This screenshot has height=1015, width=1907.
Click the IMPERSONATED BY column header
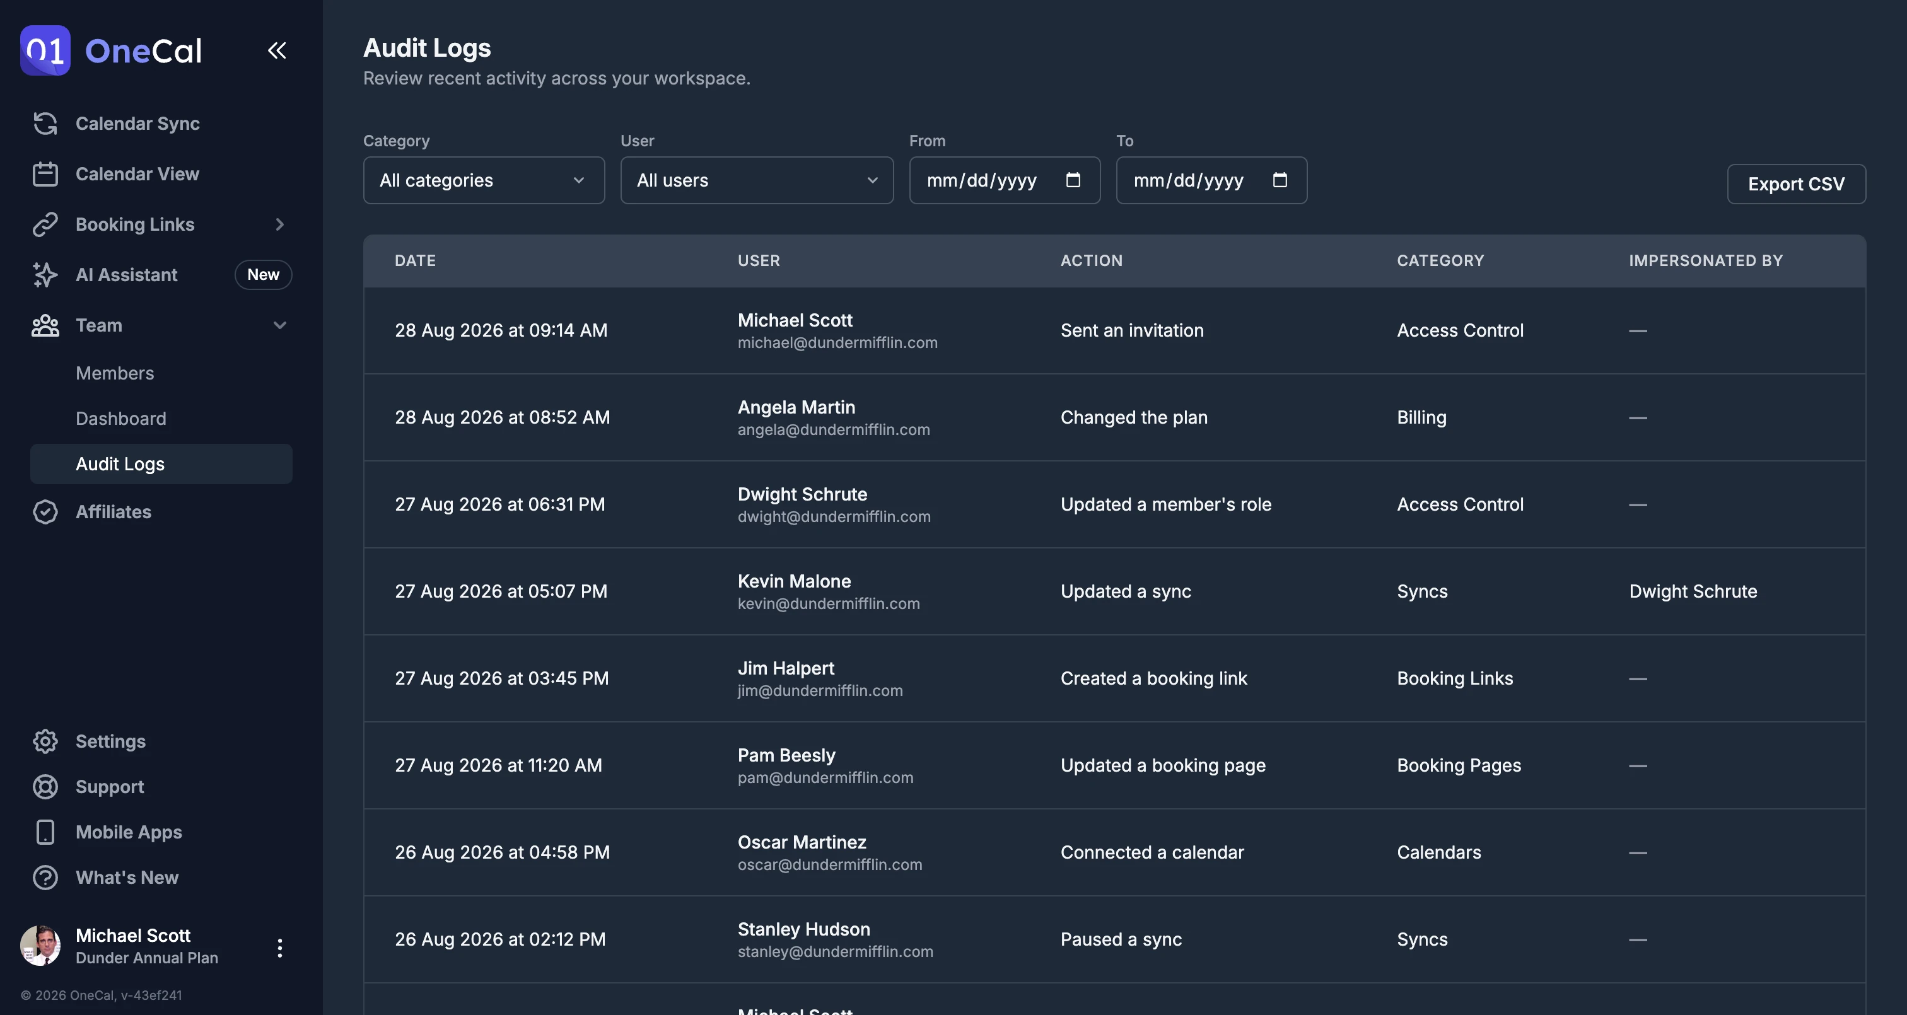click(x=1706, y=260)
